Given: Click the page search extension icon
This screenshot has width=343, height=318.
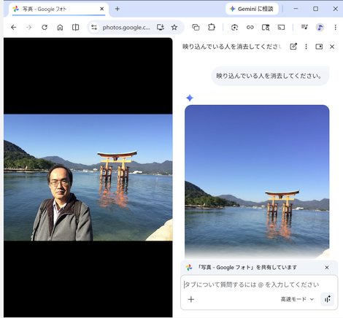Looking at the screenshot, I should click(x=266, y=28).
